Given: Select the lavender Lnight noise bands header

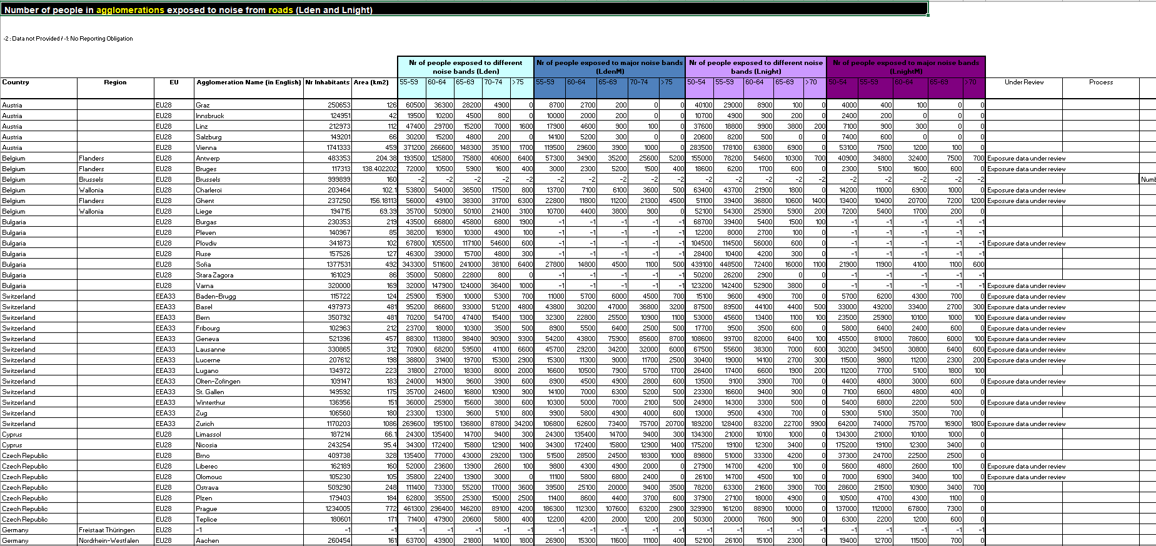Looking at the screenshot, I should pos(756,67).
